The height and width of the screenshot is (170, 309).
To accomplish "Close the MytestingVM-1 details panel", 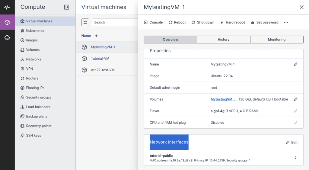I will [x=301, y=7].
